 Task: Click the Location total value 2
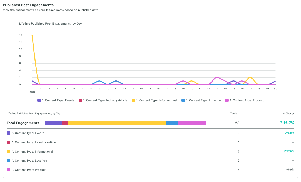239,160
